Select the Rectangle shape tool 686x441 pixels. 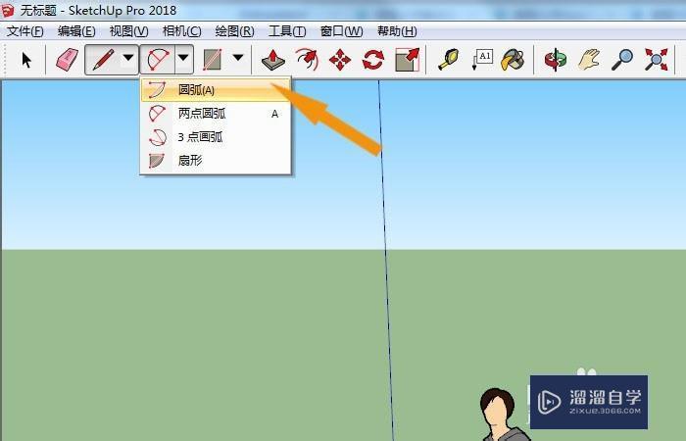[213, 60]
